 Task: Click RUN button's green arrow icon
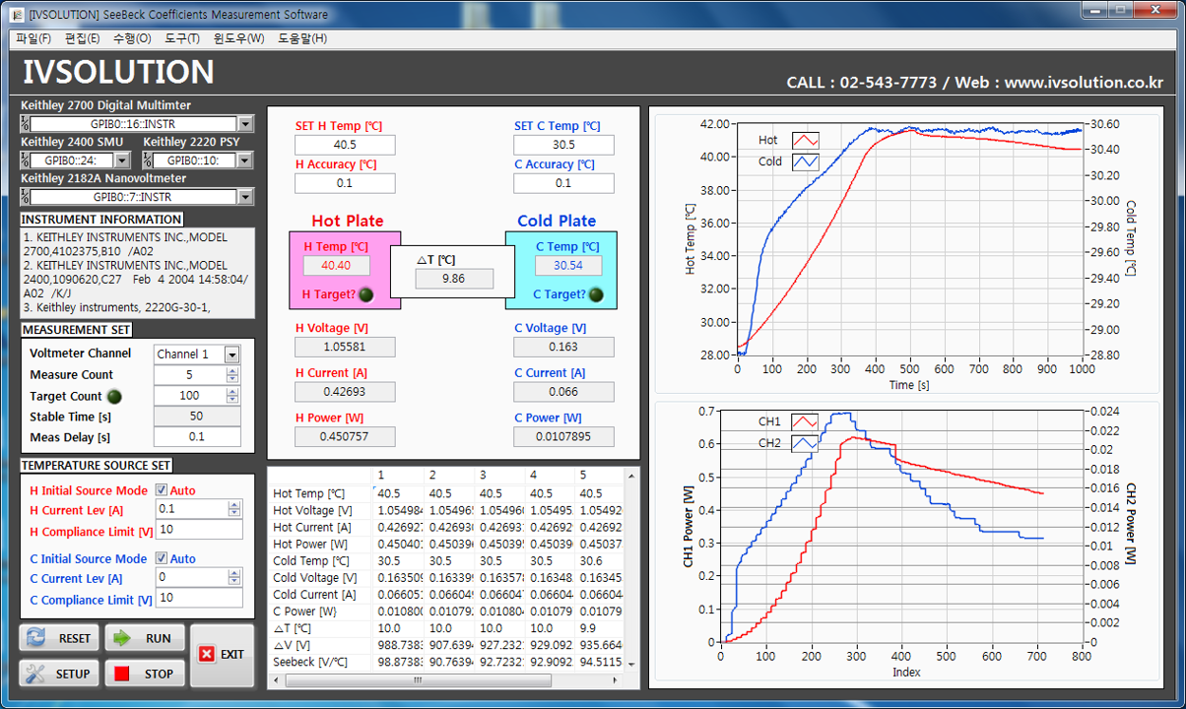[x=122, y=638]
